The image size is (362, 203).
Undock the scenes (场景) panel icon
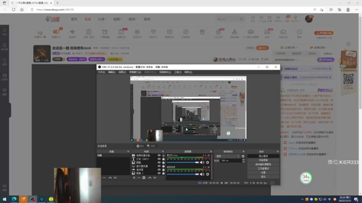click(128, 152)
